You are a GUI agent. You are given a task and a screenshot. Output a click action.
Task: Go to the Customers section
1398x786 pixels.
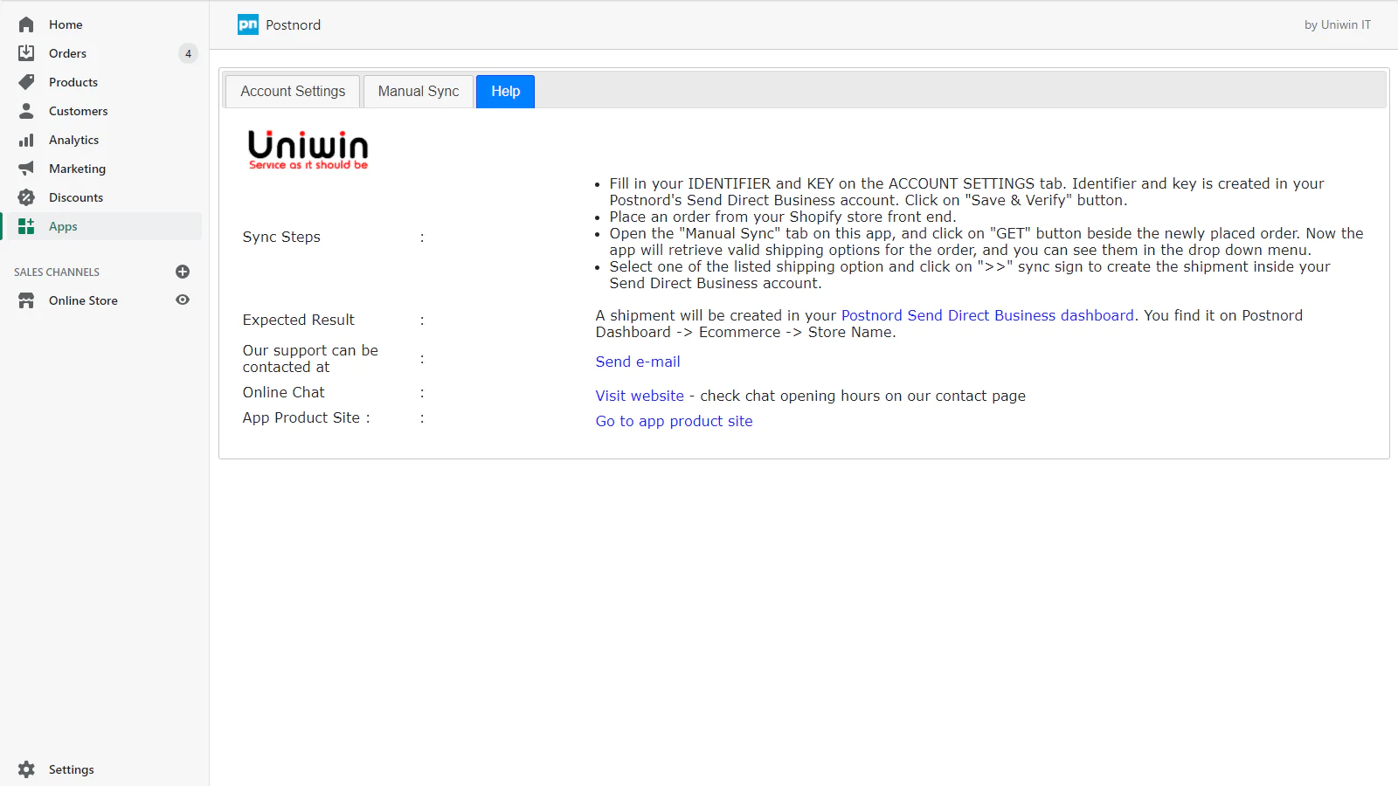coord(79,111)
